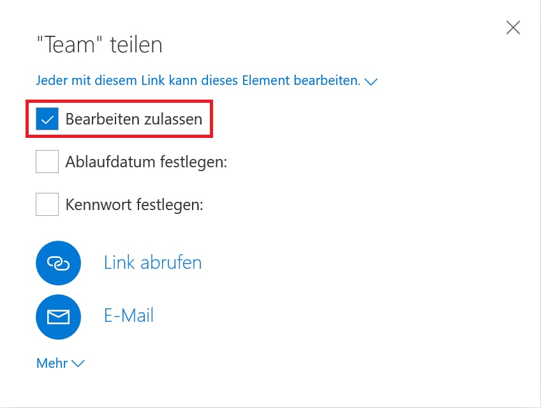This screenshot has height=408, width=541.
Task: Click the words 'Element bearbeiten.' in blue sentence
Action: click(301, 80)
